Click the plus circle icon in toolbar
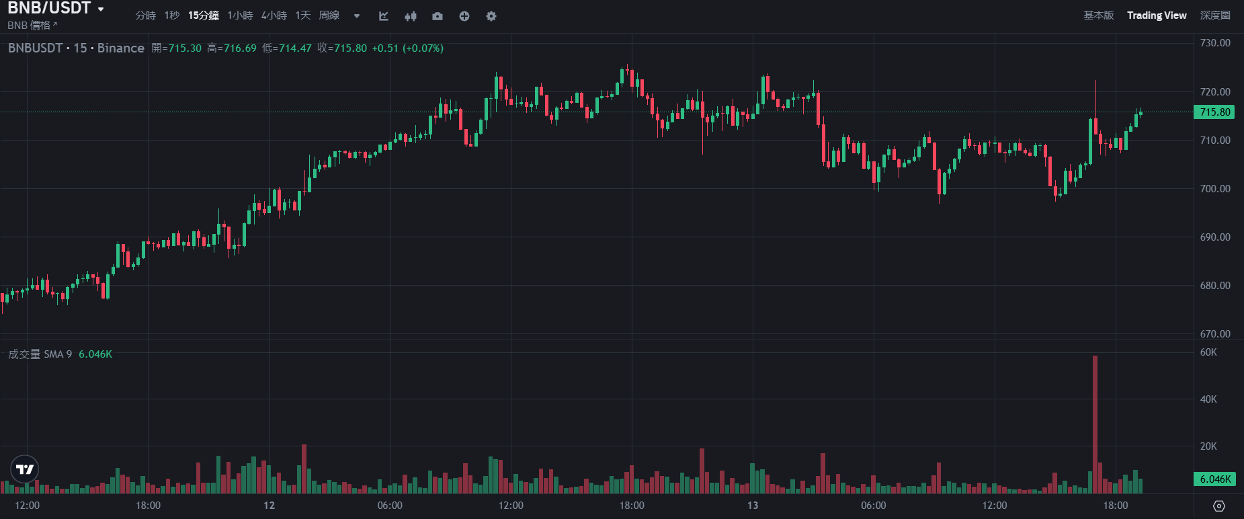The width and height of the screenshot is (1244, 519). pos(464,16)
